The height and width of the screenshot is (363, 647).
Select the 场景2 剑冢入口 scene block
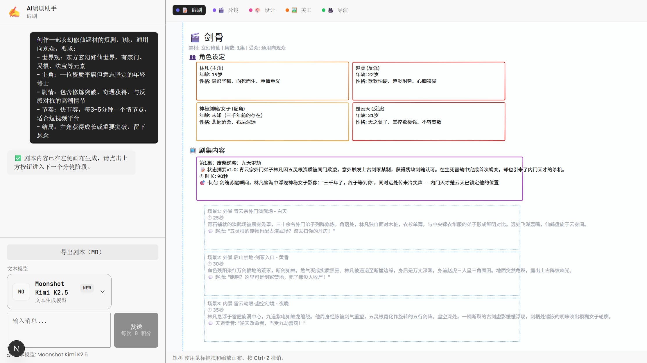point(362,273)
